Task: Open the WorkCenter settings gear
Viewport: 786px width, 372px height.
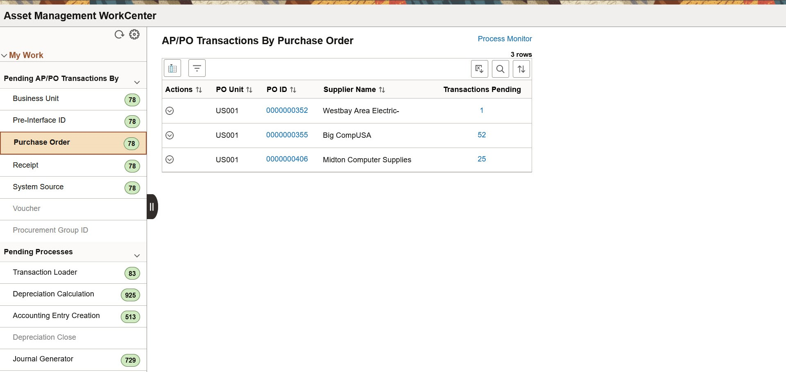Action: [134, 34]
